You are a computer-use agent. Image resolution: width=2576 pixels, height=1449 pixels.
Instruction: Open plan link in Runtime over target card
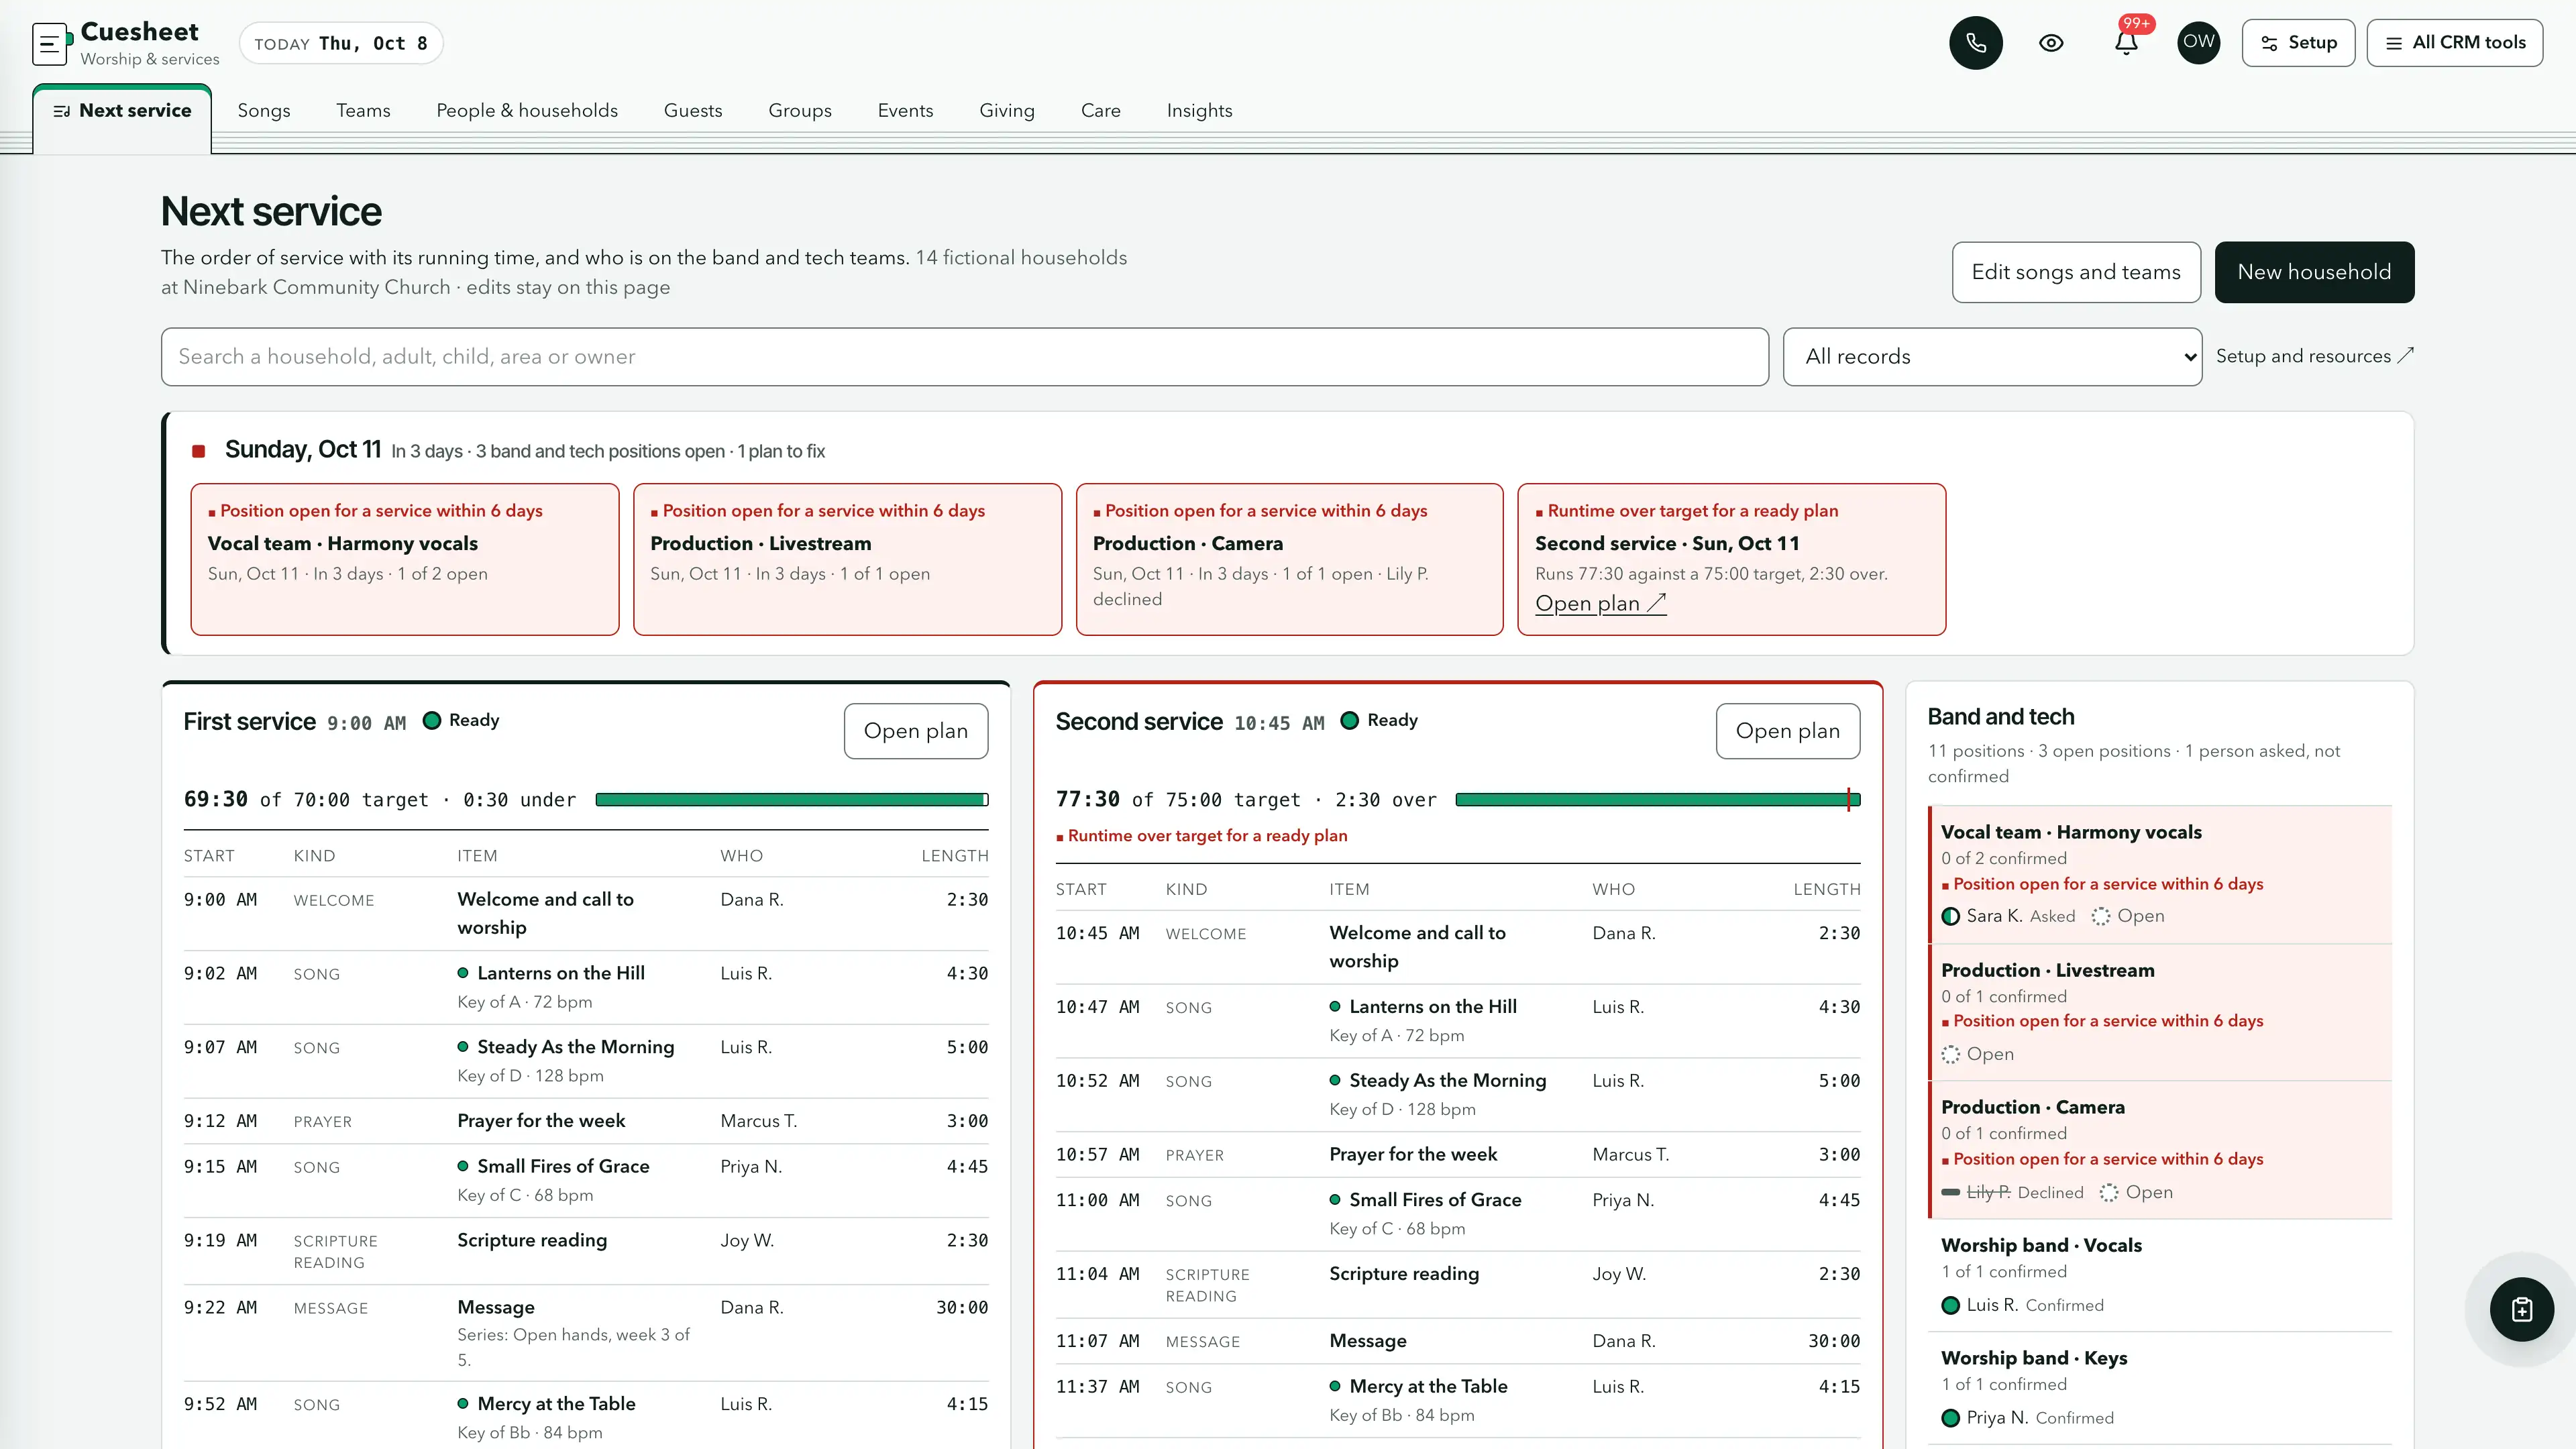pyautogui.click(x=1600, y=604)
